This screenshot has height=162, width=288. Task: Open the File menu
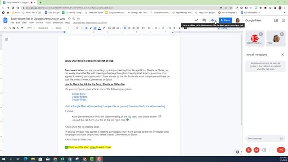(12, 22)
